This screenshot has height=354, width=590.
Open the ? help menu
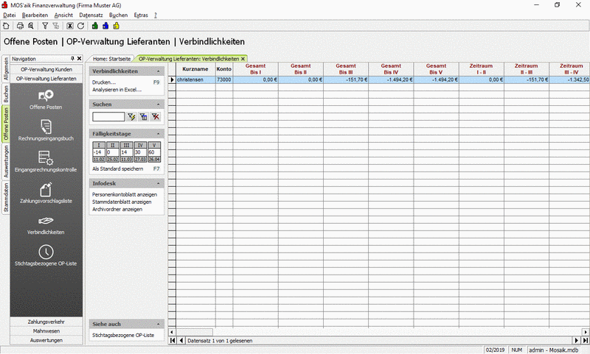click(156, 15)
